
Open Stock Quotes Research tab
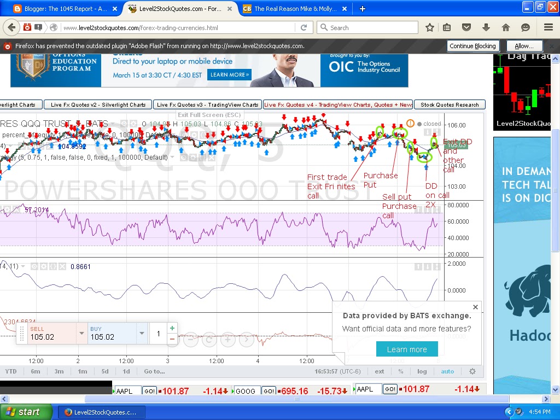450,104
